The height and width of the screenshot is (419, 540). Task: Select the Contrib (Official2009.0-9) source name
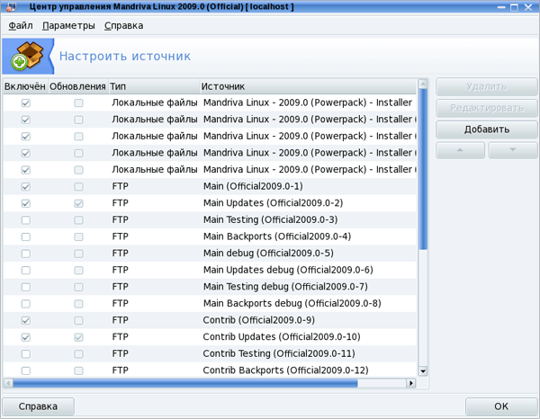(x=258, y=320)
